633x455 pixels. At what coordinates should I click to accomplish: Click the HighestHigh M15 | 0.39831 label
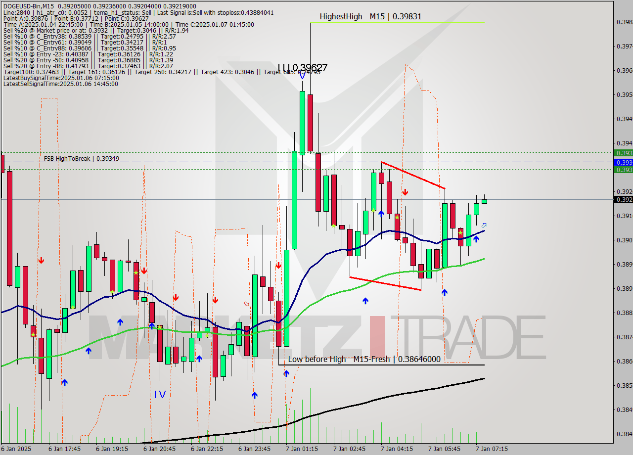(x=370, y=16)
